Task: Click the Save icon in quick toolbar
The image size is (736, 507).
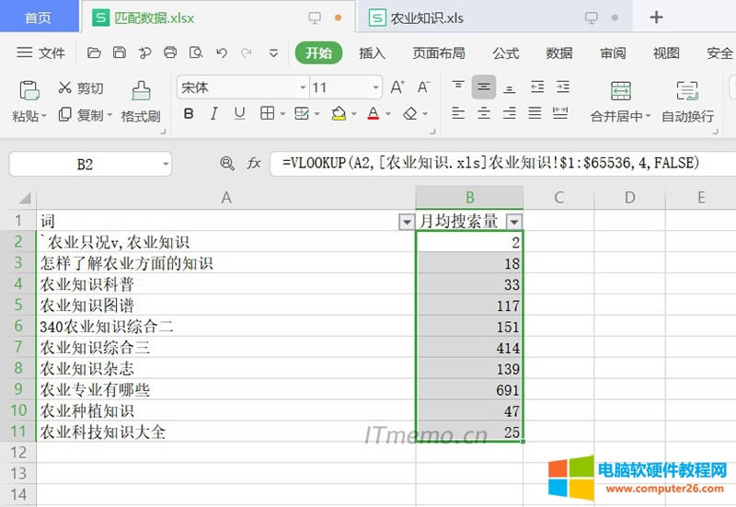Action: [x=120, y=53]
